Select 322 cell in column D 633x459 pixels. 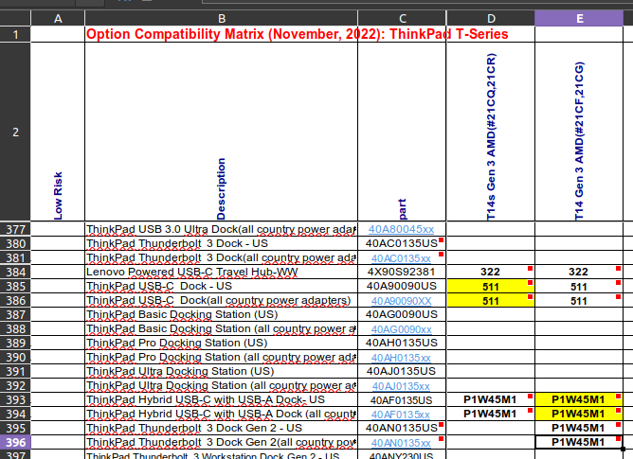click(491, 272)
